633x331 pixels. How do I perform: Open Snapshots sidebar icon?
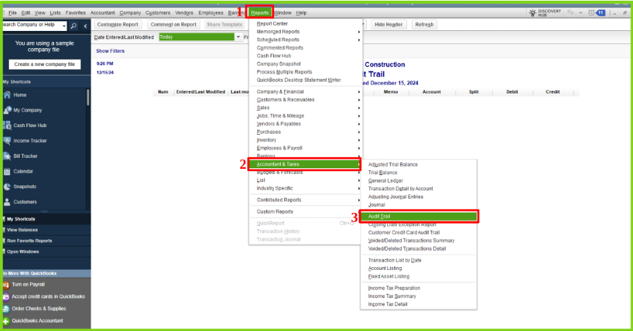(7, 187)
